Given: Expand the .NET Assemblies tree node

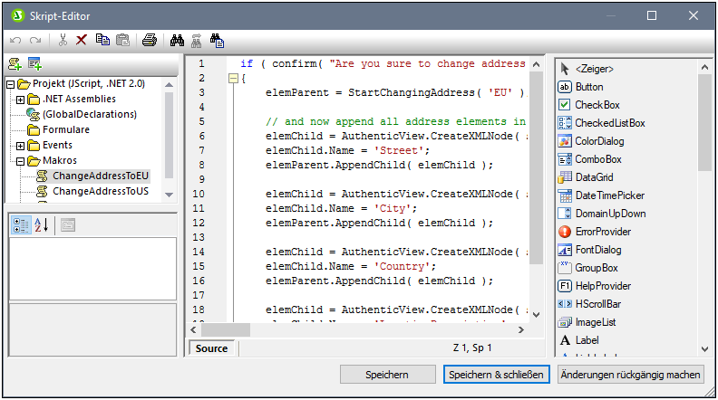Looking at the screenshot, I should (x=21, y=99).
